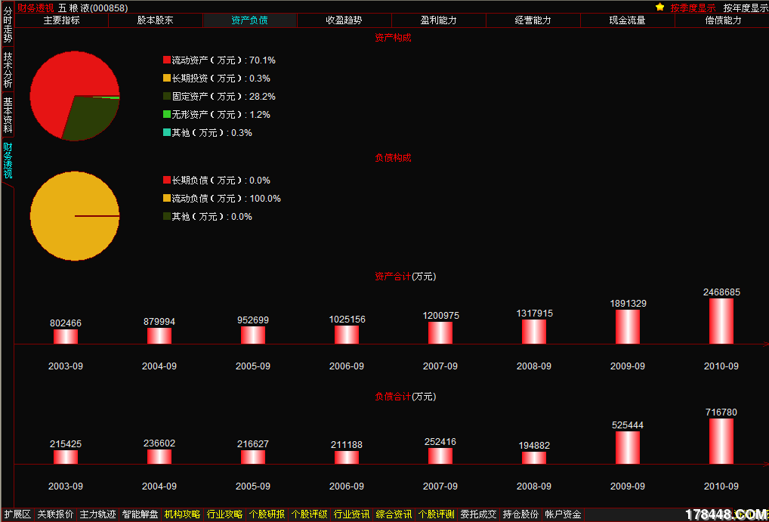
Task: Click the asset composition pie chart
Action: coord(75,96)
